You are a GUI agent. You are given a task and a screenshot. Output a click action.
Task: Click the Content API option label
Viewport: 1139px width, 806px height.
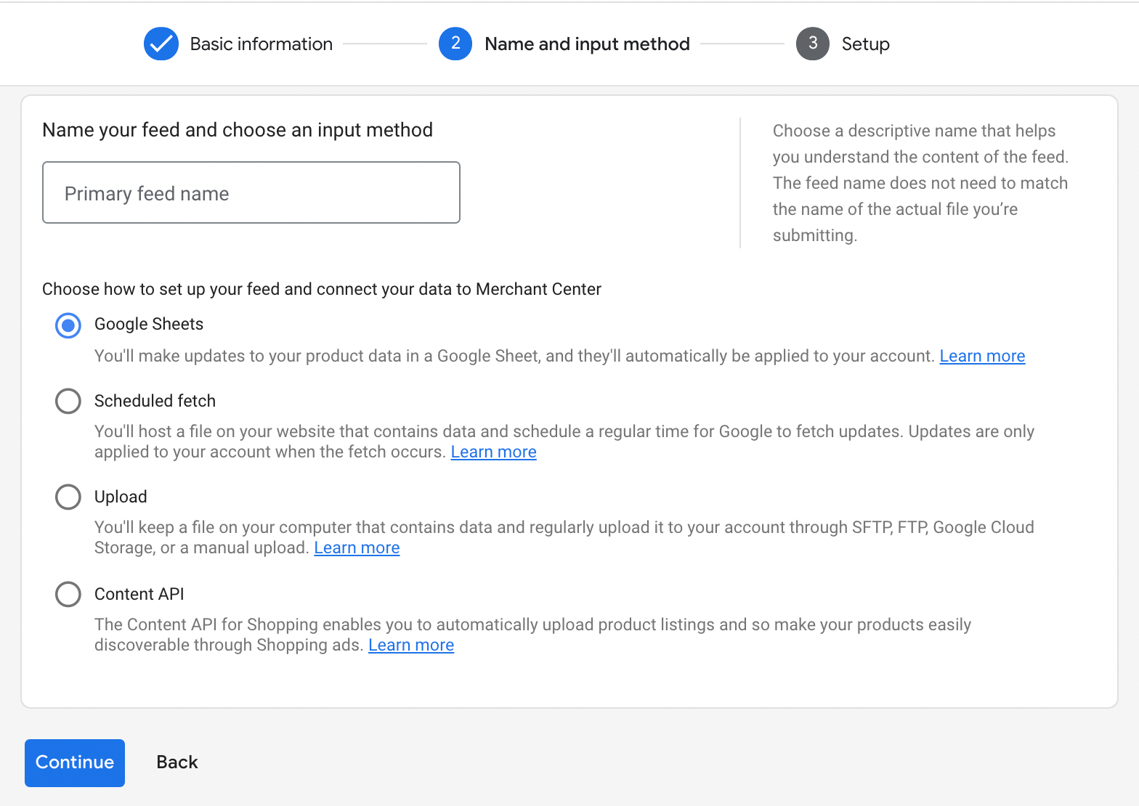139,594
